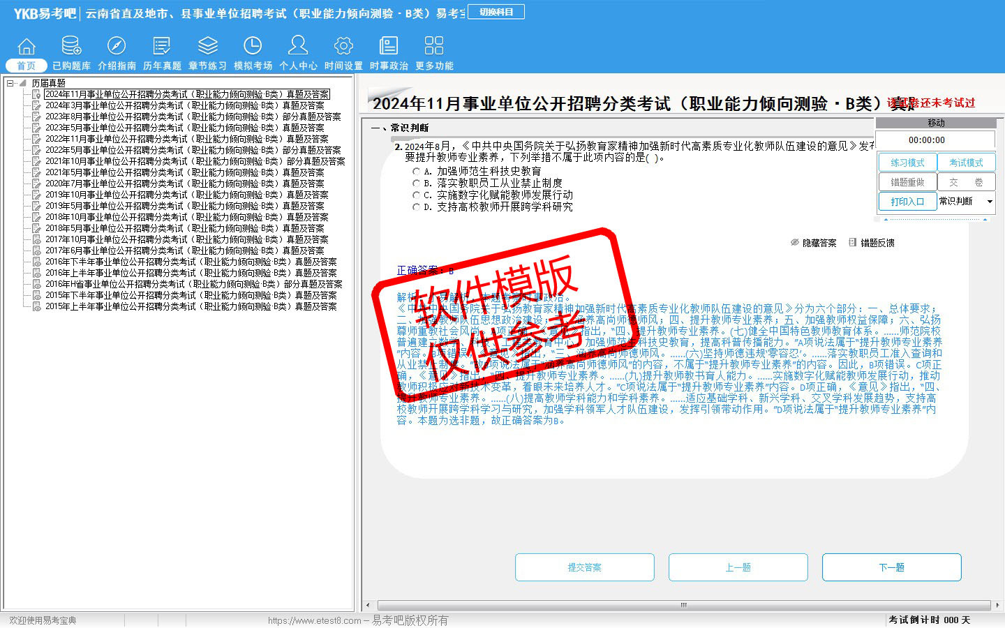Image resolution: width=1005 pixels, height=628 pixels.
Task: Click the eye icon beside the 2016年H省 paper
Action: pos(36,284)
